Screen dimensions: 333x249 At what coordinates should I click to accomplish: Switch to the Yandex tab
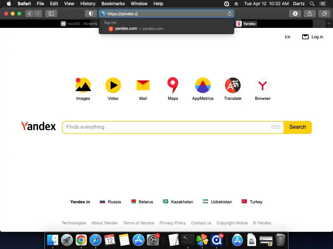246,23
